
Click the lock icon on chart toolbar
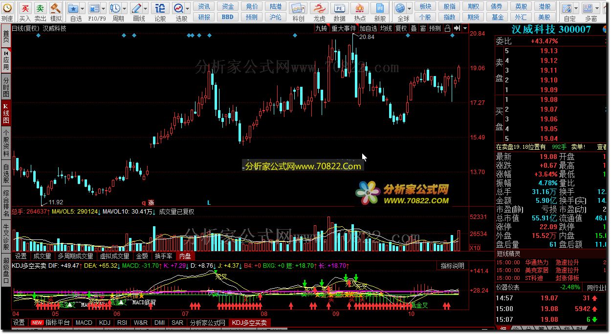[x=447, y=29]
